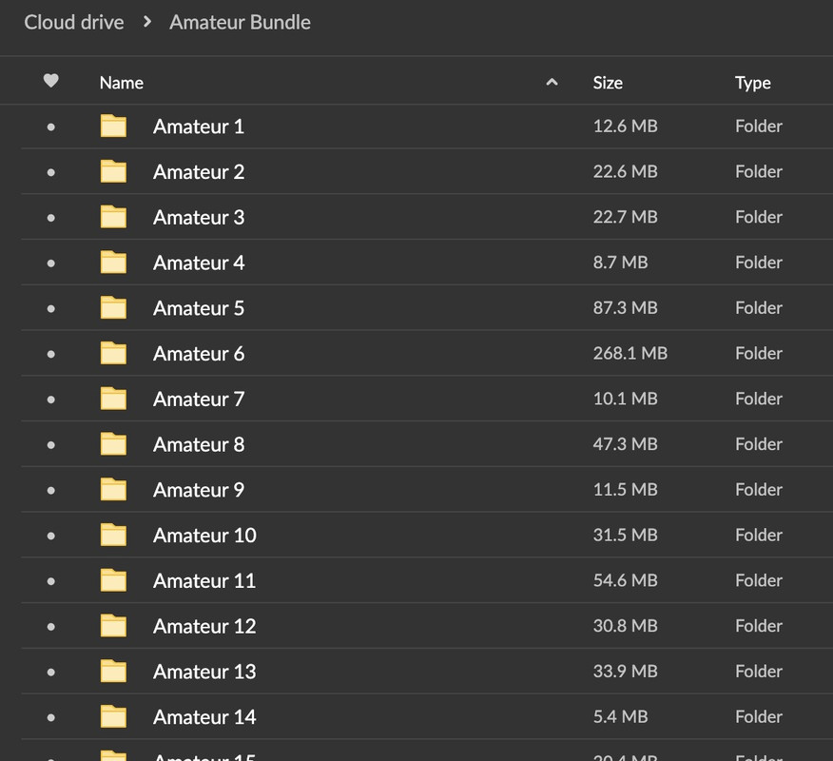Open the Amateur 13 folder icon

coord(113,672)
